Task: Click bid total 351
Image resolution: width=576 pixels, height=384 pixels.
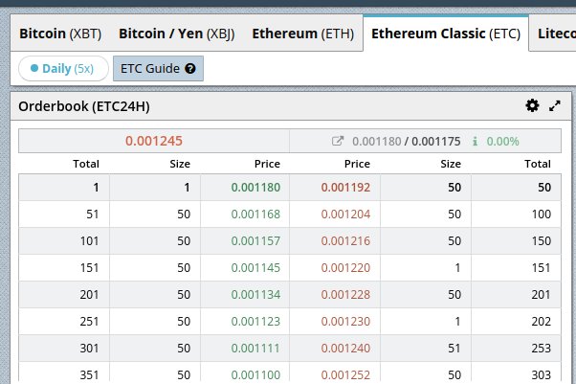Action: point(90,375)
